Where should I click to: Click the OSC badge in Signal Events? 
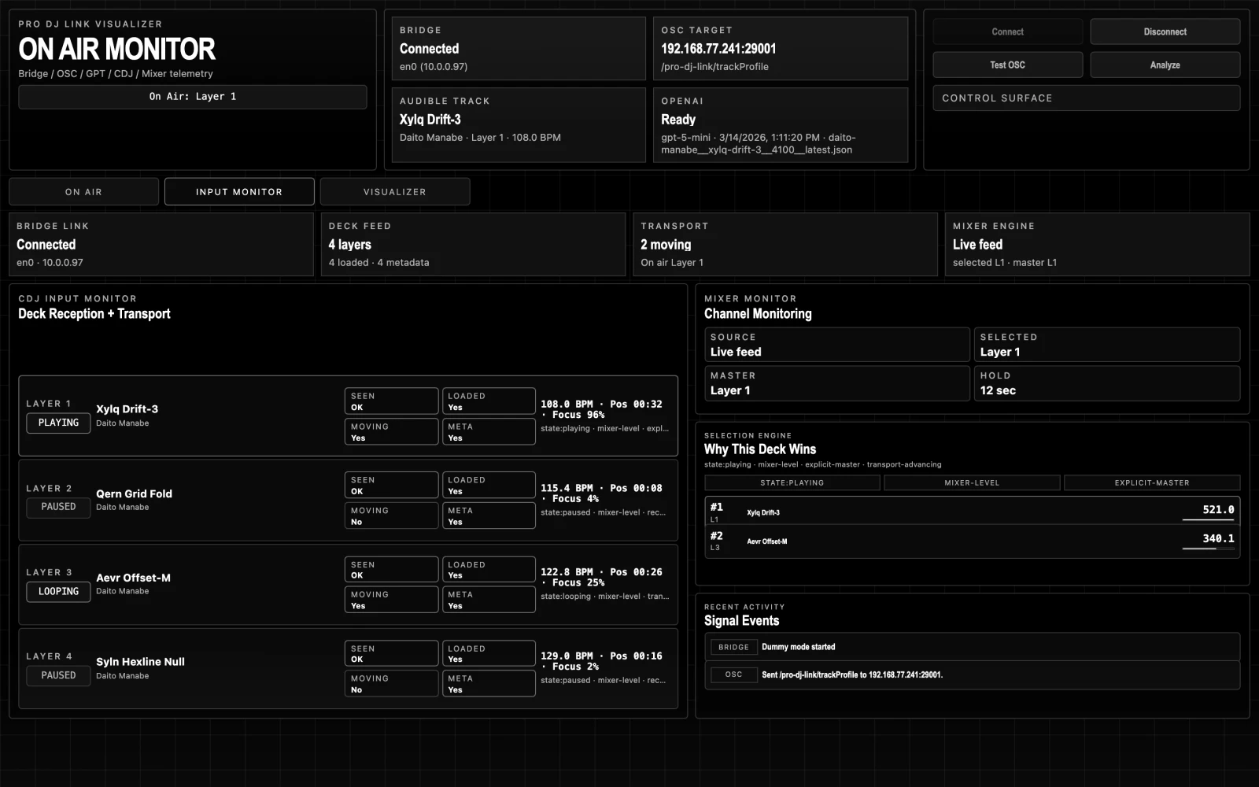coord(733,674)
